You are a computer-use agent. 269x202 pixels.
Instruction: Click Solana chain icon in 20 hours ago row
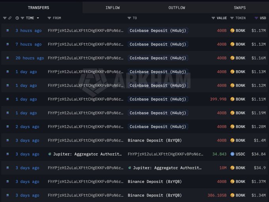tap(8, 58)
